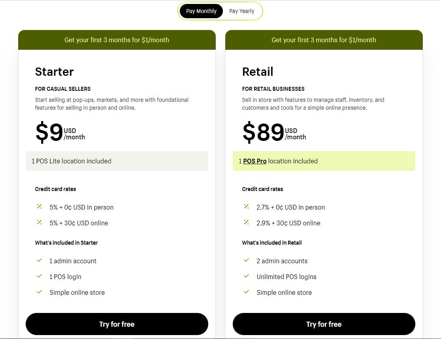
Task: Click percent icon beside 5% + 30¢ online
Action: coord(40,223)
